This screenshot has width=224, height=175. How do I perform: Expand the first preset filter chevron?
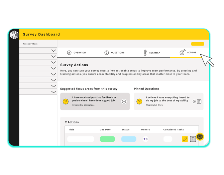click(53, 51)
